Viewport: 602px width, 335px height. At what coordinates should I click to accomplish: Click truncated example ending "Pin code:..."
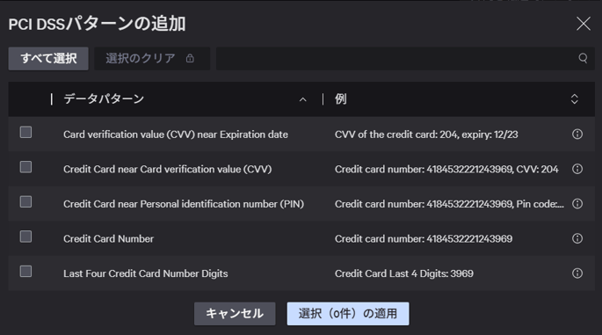[449, 204]
